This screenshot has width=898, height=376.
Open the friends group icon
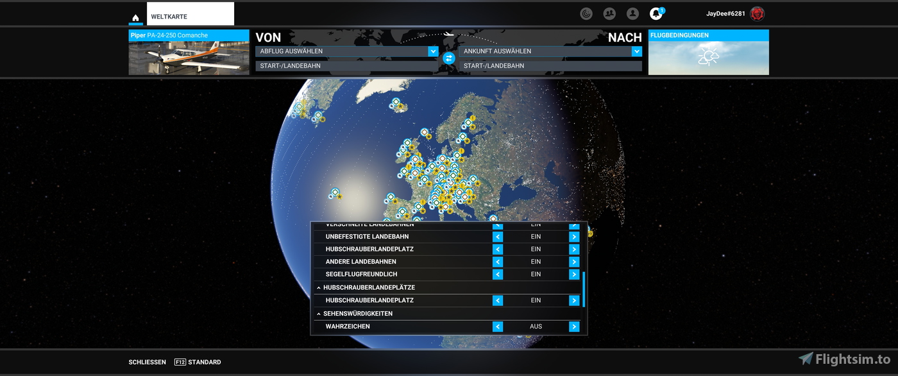609,13
